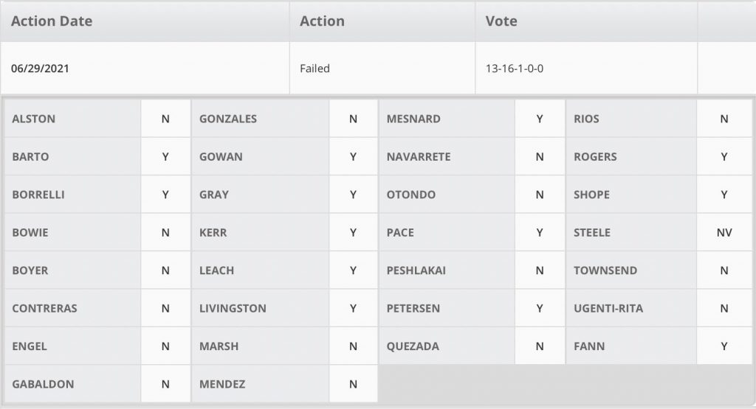The image size is (756, 409).
Task: Click the NV vote value beside STEELE
Action: click(724, 233)
